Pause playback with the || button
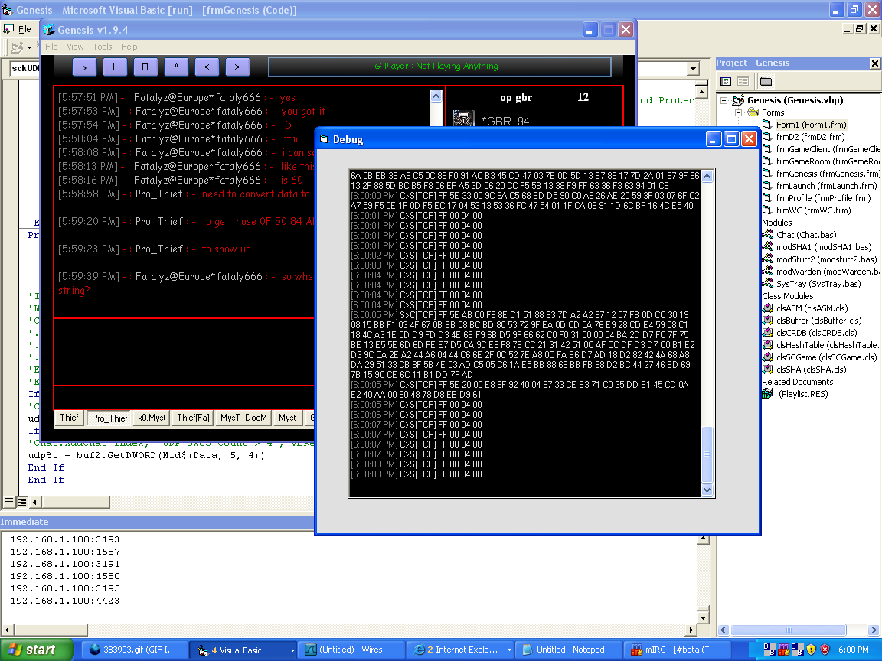Image resolution: width=882 pixels, height=661 pixels. click(115, 67)
